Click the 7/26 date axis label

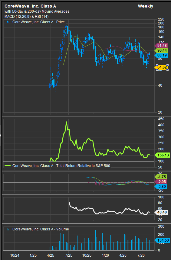click(x=141, y=255)
